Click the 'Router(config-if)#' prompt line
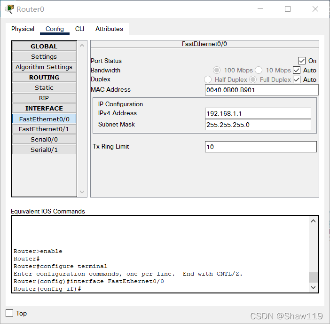 click(x=47, y=289)
